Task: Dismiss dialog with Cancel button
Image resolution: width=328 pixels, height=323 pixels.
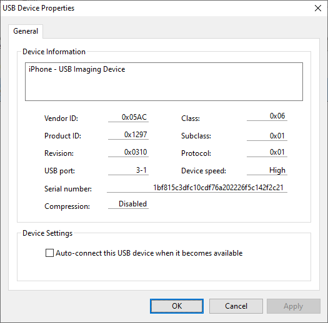Action: click(x=236, y=306)
